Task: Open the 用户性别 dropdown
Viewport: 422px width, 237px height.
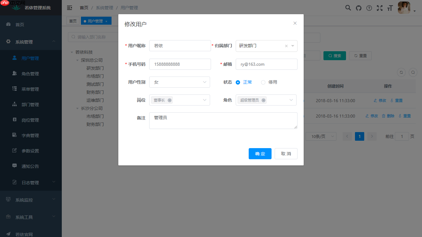Action: point(179,82)
